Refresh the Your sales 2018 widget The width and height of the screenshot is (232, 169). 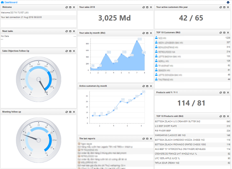(144, 7)
